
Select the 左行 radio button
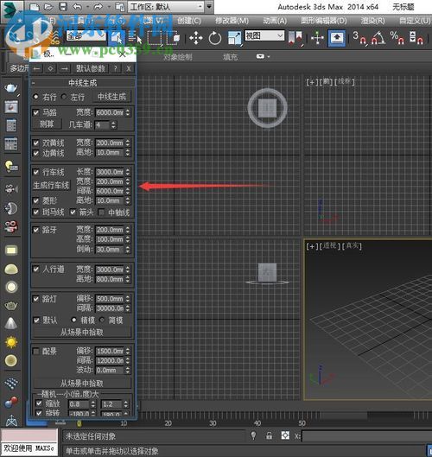click(x=64, y=97)
